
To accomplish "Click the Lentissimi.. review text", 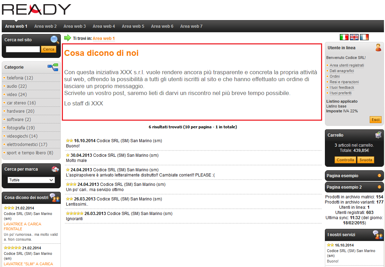I will [x=77, y=204].
